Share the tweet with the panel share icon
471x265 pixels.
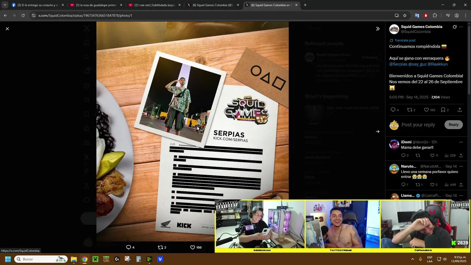coord(460,110)
